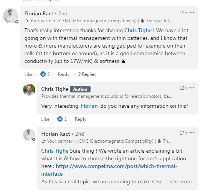Open the compelma.com thermal interface article link

tap(109, 170)
